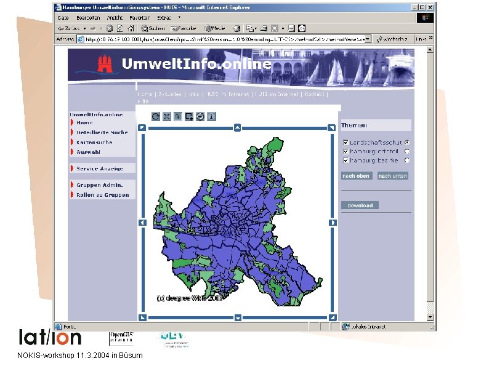
Task: Pan map toward the south-west corner arrow
Action: 142,318
